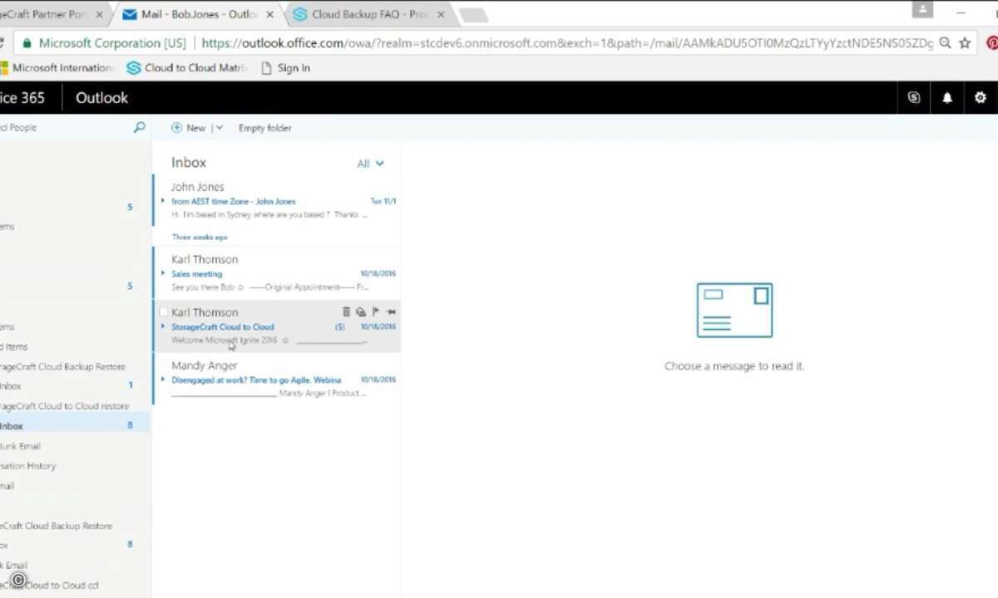Open the settings gear in Office header
Screen dimensions: 998x598
point(980,97)
